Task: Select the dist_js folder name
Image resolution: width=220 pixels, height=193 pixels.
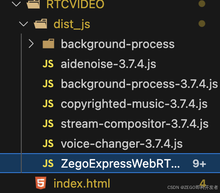Action: (x=72, y=24)
